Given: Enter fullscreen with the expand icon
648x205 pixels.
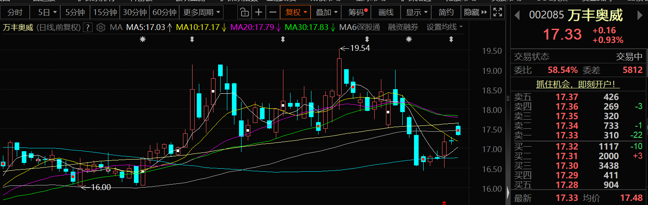Looking at the screenshot, I should [x=498, y=12].
